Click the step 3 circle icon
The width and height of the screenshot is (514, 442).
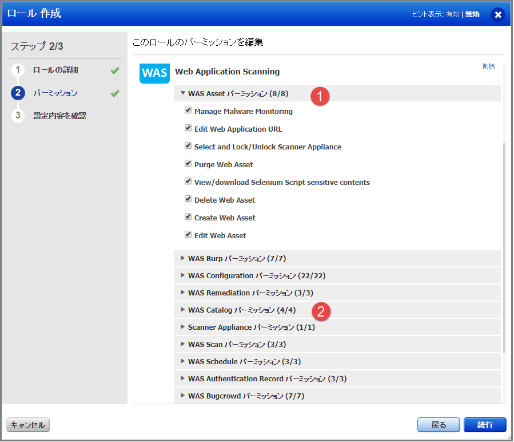click(18, 116)
